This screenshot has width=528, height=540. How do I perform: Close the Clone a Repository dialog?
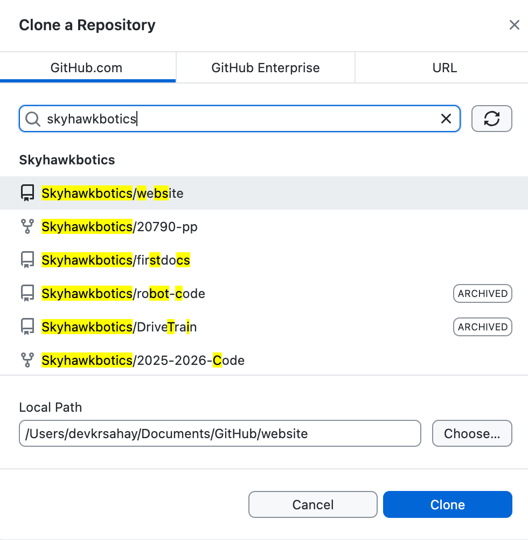(x=514, y=25)
